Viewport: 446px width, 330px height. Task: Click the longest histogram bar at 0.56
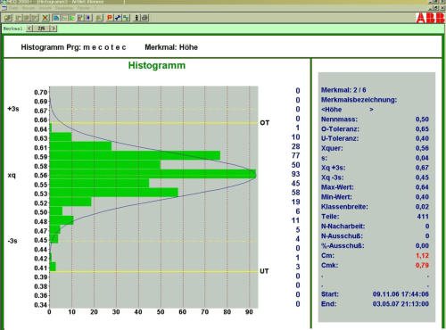[x=153, y=174]
